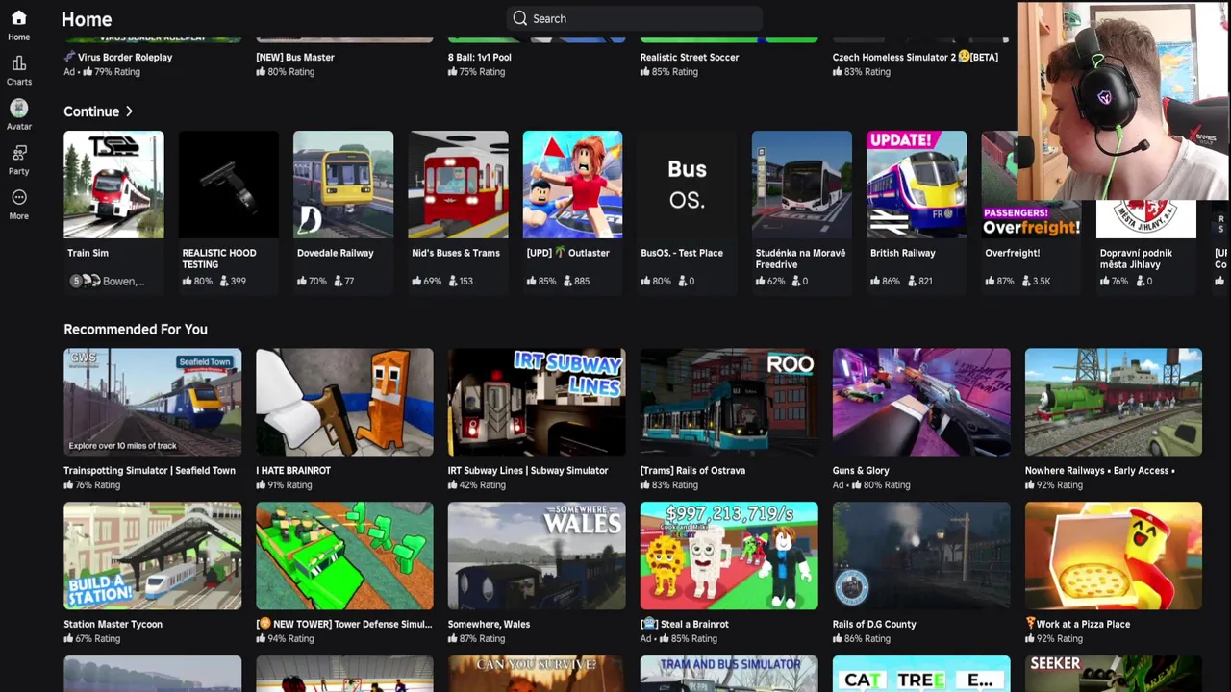Click the [NEW] Bus Master title

(295, 57)
